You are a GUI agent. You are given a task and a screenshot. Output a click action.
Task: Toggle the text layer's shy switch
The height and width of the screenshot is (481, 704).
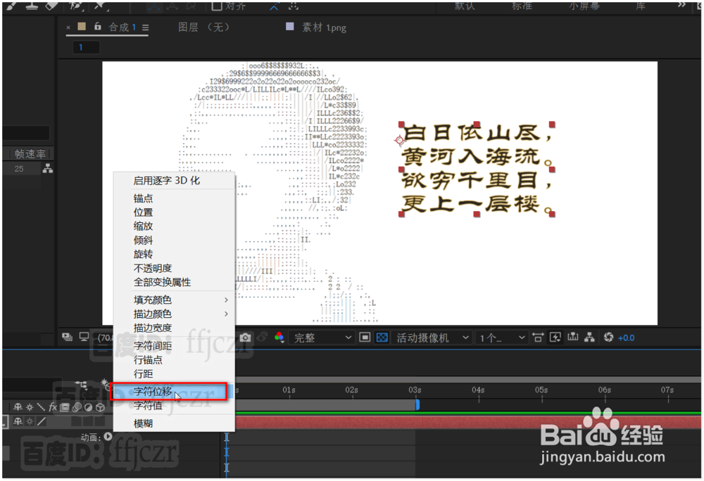(18, 421)
